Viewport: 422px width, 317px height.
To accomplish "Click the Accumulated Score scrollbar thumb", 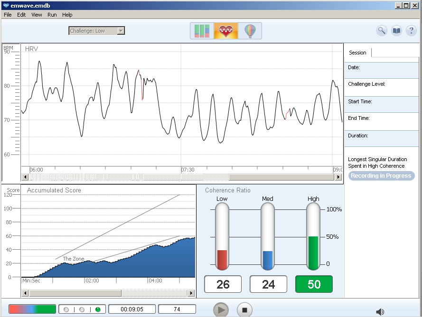I will click(75, 293).
